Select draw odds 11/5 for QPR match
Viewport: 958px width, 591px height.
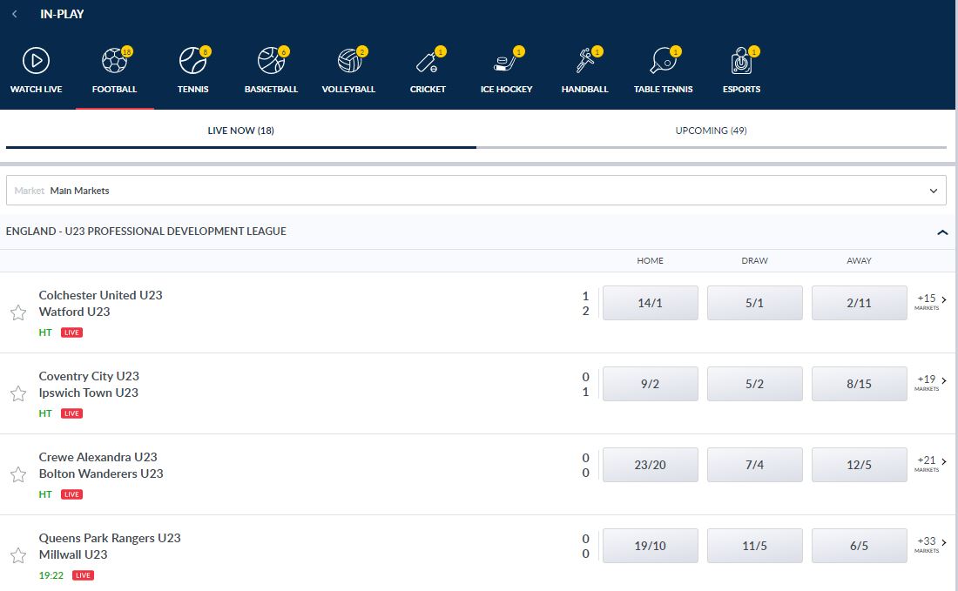(x=754, y=546)
